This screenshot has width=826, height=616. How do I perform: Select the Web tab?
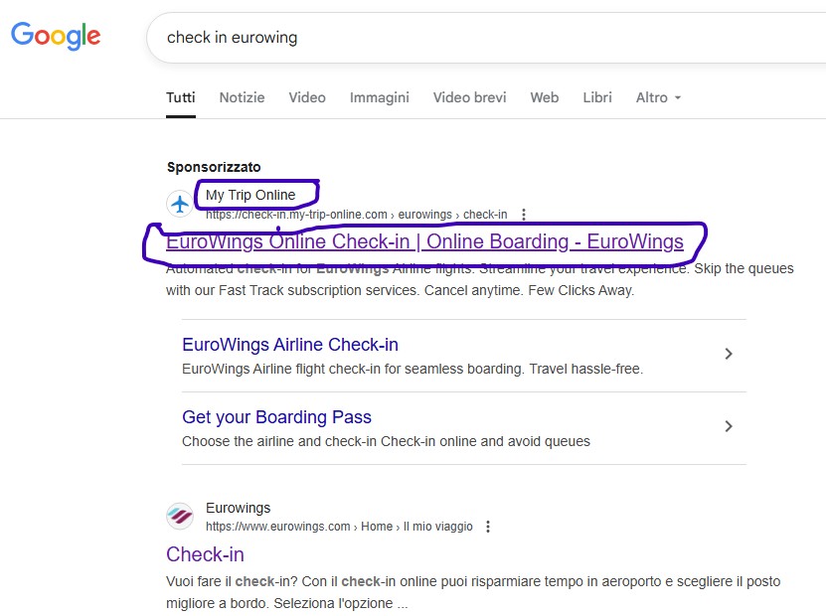pyautogui.click(x=544, y=97)
